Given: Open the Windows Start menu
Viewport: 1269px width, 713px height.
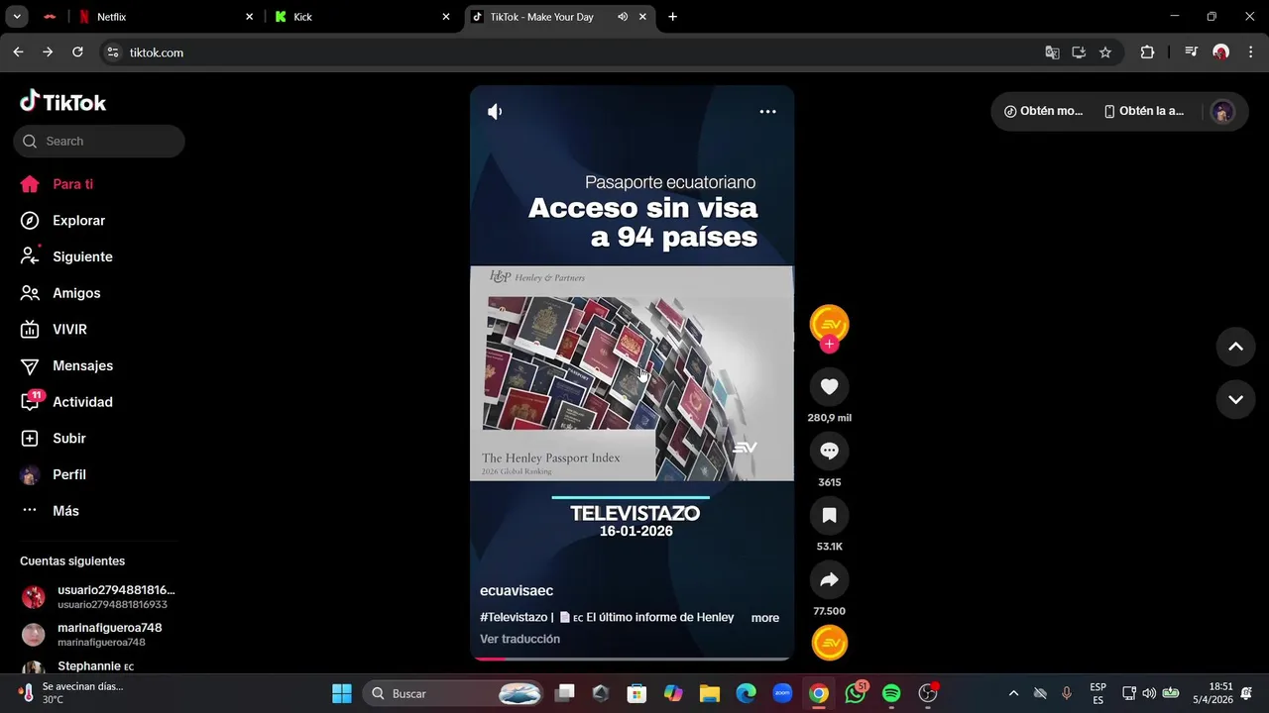Looking at the screenshot, I should tap(341, 693).
